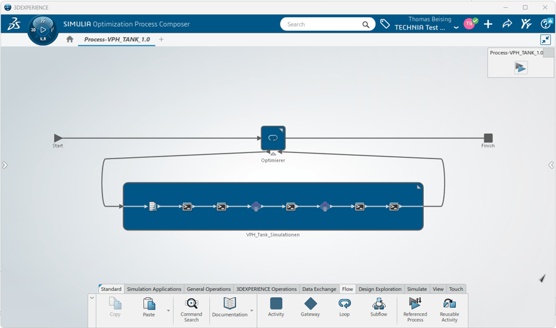Screen dimensions: 556x328
Task: Open the Data Exchange tab
Action: click(x=319, y=289)
